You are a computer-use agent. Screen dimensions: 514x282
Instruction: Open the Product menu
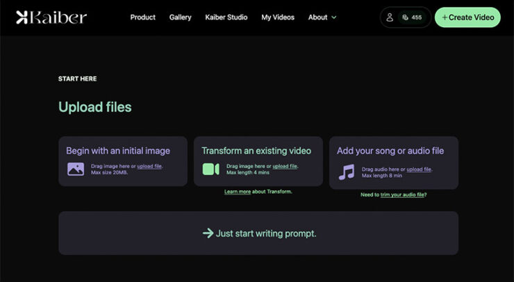click(x=143, y=17)
